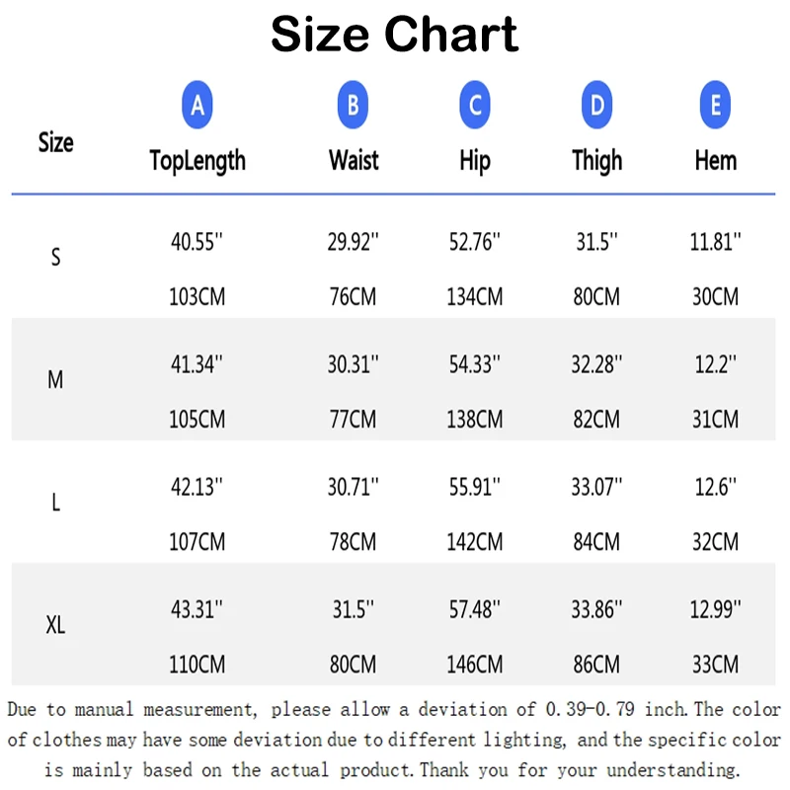Click the Size Chart title
The height and width of the screenshot is (790, 790).
(394, 35)
